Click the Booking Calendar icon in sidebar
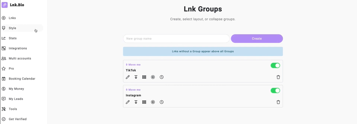 tap(4, 79)
